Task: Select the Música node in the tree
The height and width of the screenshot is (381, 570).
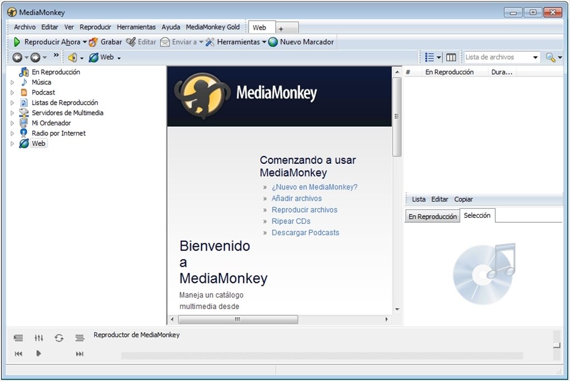Action: (41, 82)
